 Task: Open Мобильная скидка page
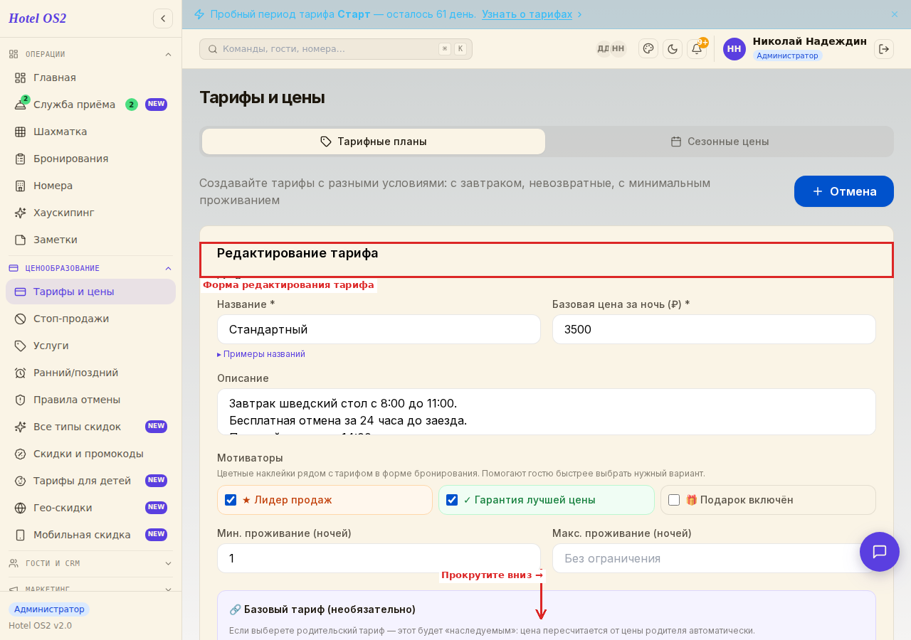(x=90, y=535)
